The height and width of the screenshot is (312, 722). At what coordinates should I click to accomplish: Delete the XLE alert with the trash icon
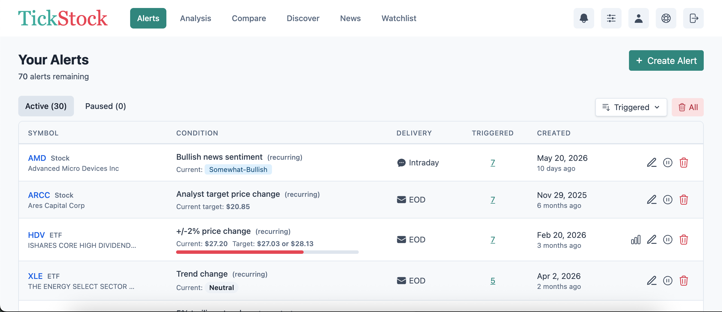(683, 281)
